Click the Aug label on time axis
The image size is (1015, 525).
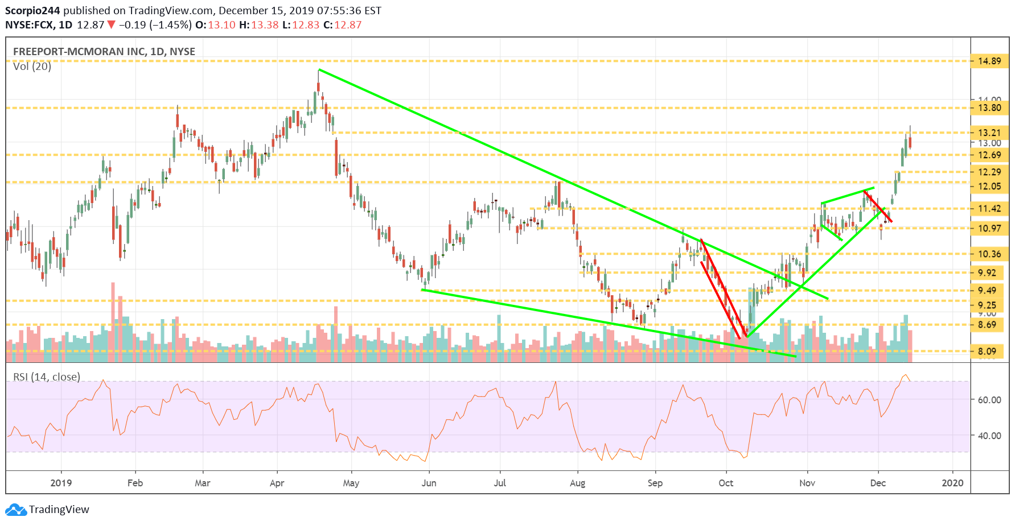[577, 483]
